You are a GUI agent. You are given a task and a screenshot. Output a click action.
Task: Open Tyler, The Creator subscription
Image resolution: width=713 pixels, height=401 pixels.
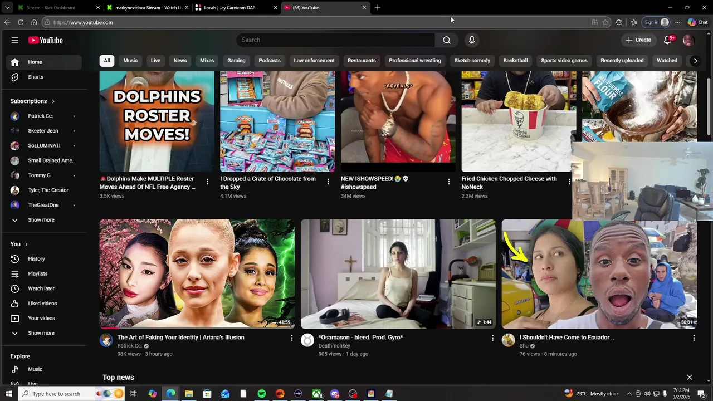[45, 190]
